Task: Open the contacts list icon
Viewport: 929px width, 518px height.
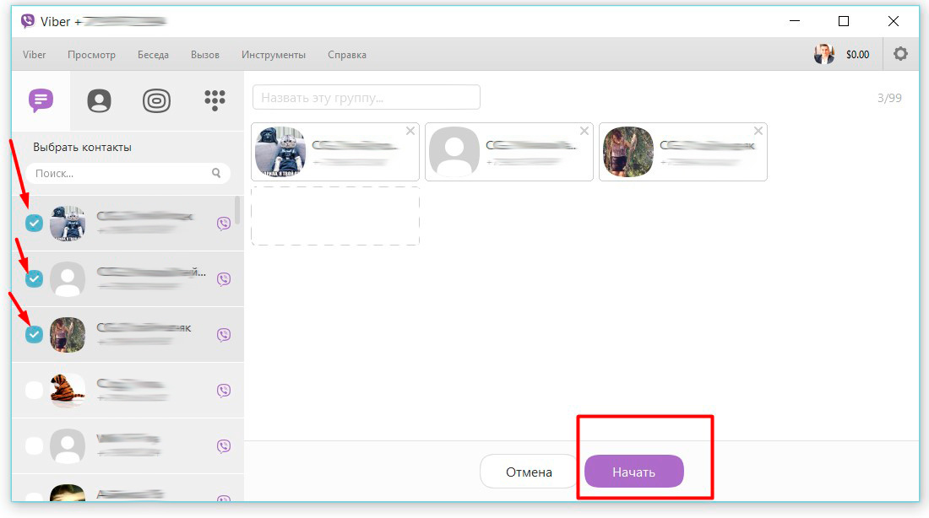Action: coord(99,99)
